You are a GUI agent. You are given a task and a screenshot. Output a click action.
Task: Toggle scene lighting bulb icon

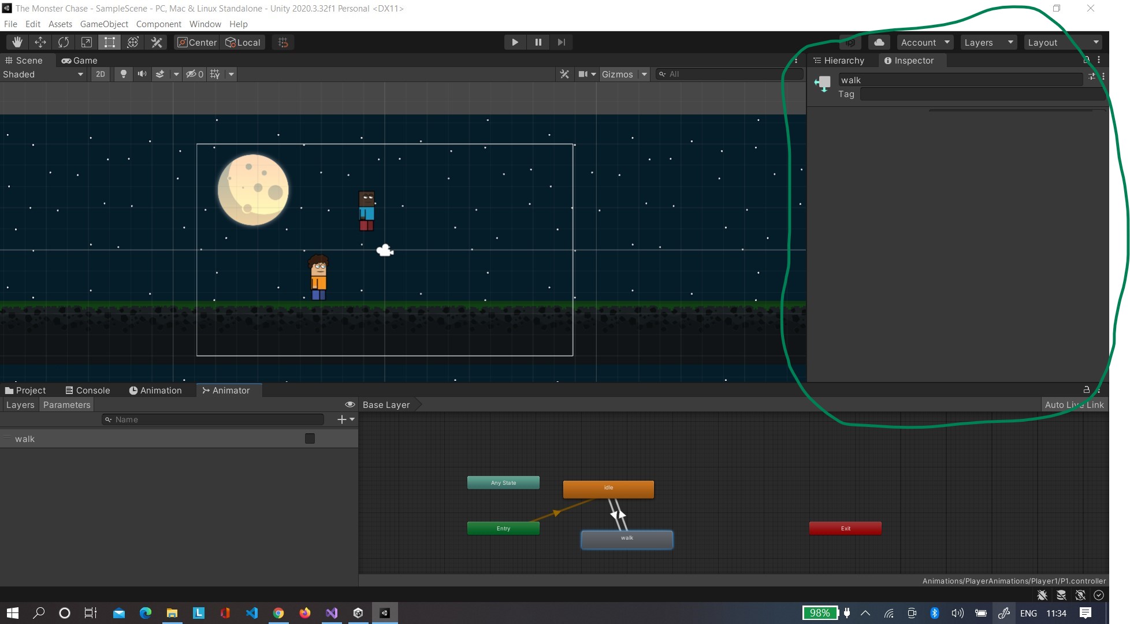pyautogui.click(x=123, y=74)
